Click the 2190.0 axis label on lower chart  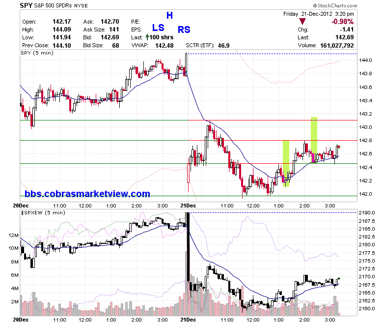367,213
